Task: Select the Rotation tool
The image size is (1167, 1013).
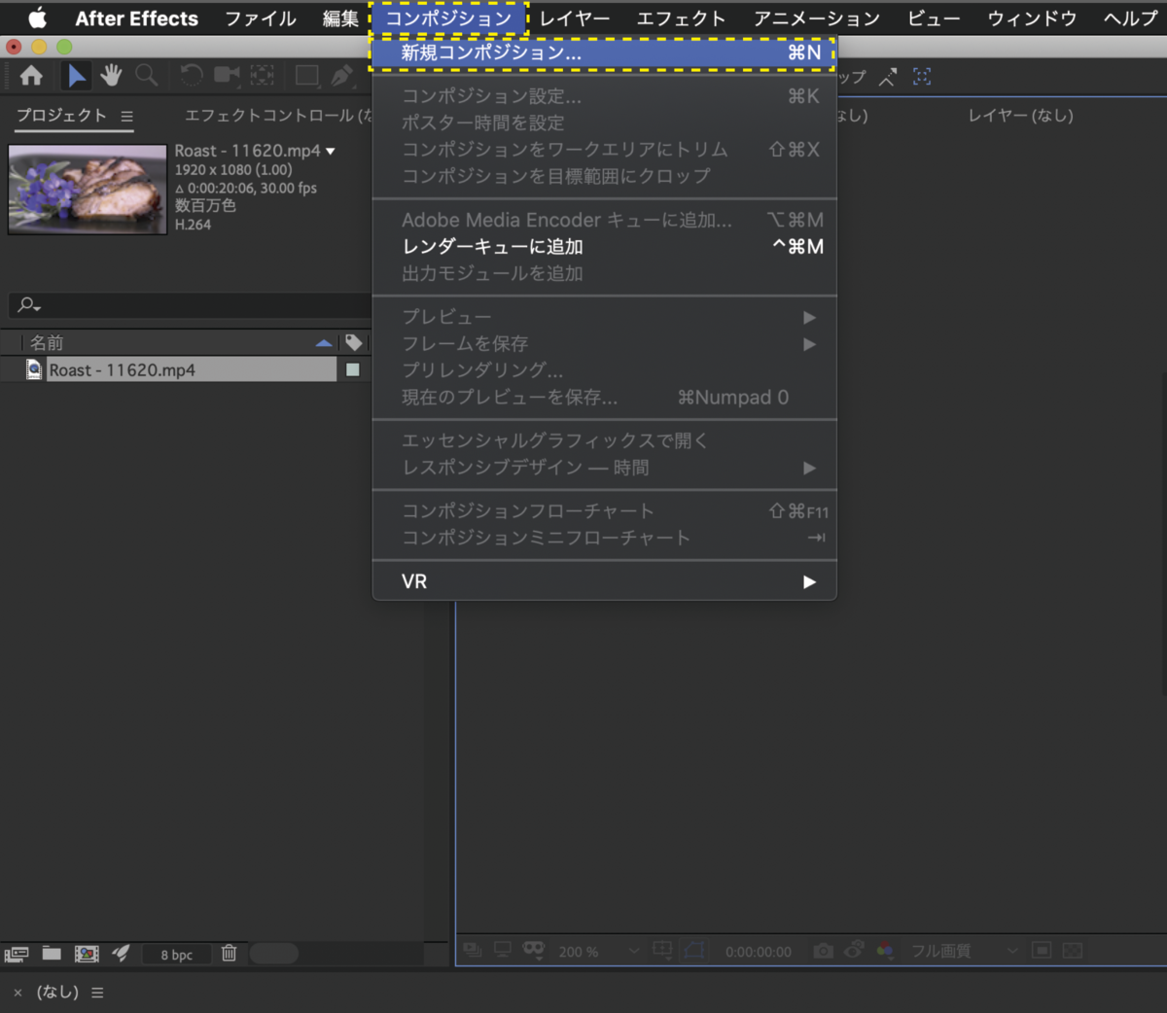Action: pyautogui.click(x=192, y=76)
